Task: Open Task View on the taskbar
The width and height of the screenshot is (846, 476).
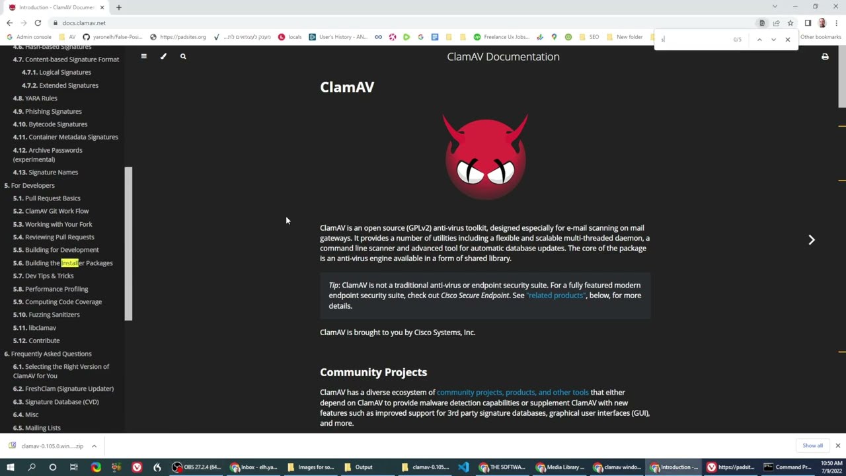Action: coord(74,467)
